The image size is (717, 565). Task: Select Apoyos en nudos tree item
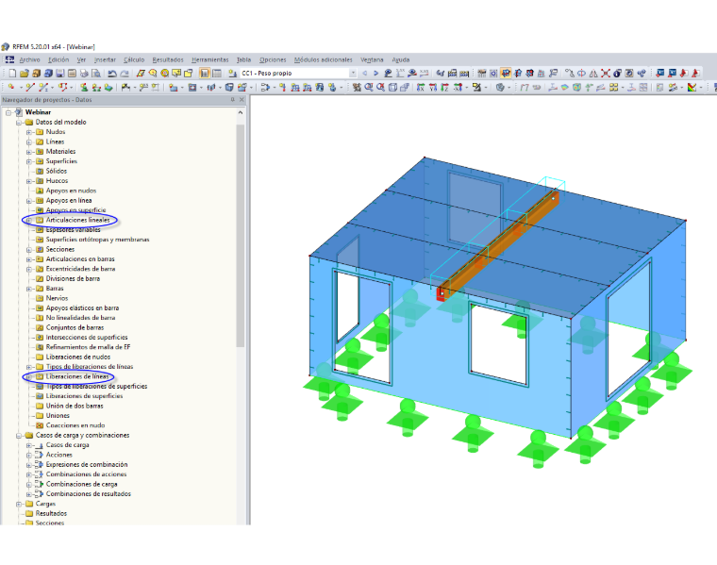click(x=71, y=191)
